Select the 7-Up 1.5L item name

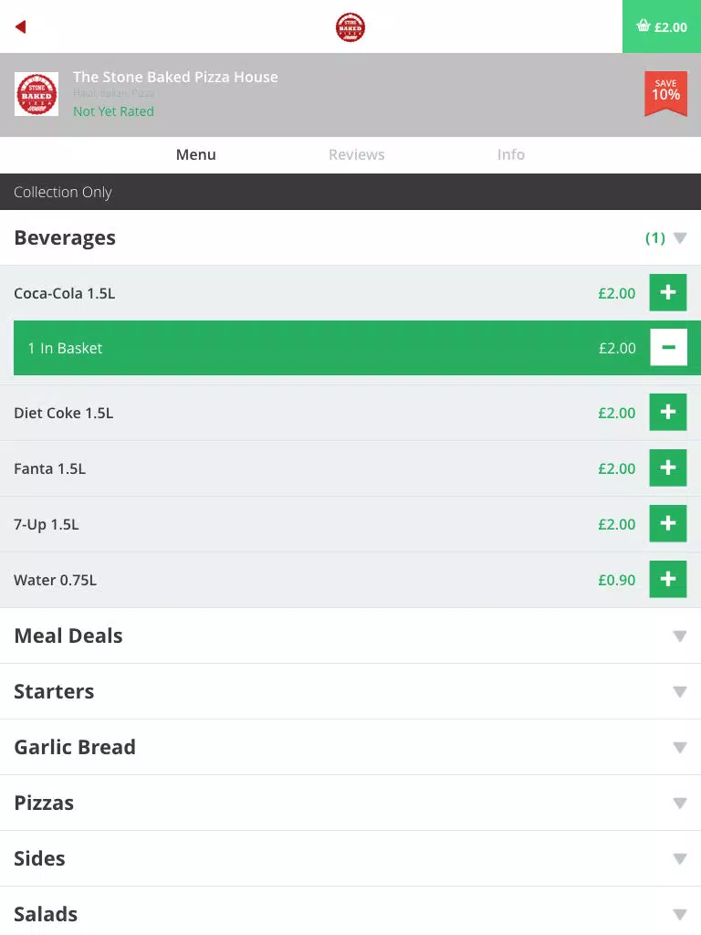[x=46, y=525]
